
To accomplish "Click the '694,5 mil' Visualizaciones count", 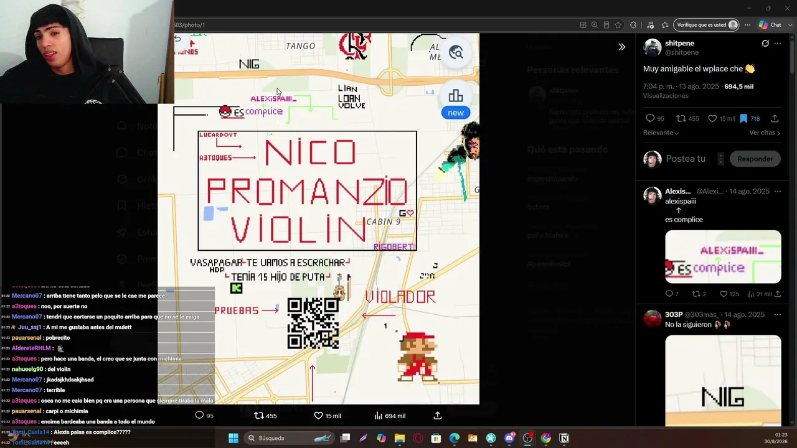I will [x=739, y=86].
